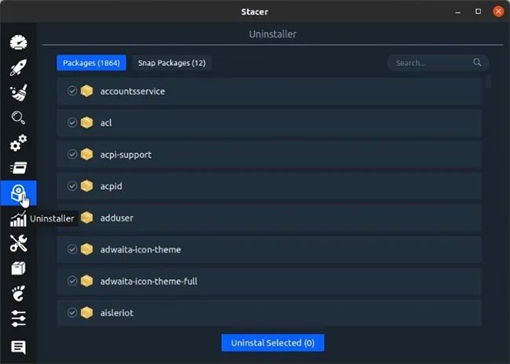Maximize the Stacer window

pyautogui.click(x=478, y=12)
